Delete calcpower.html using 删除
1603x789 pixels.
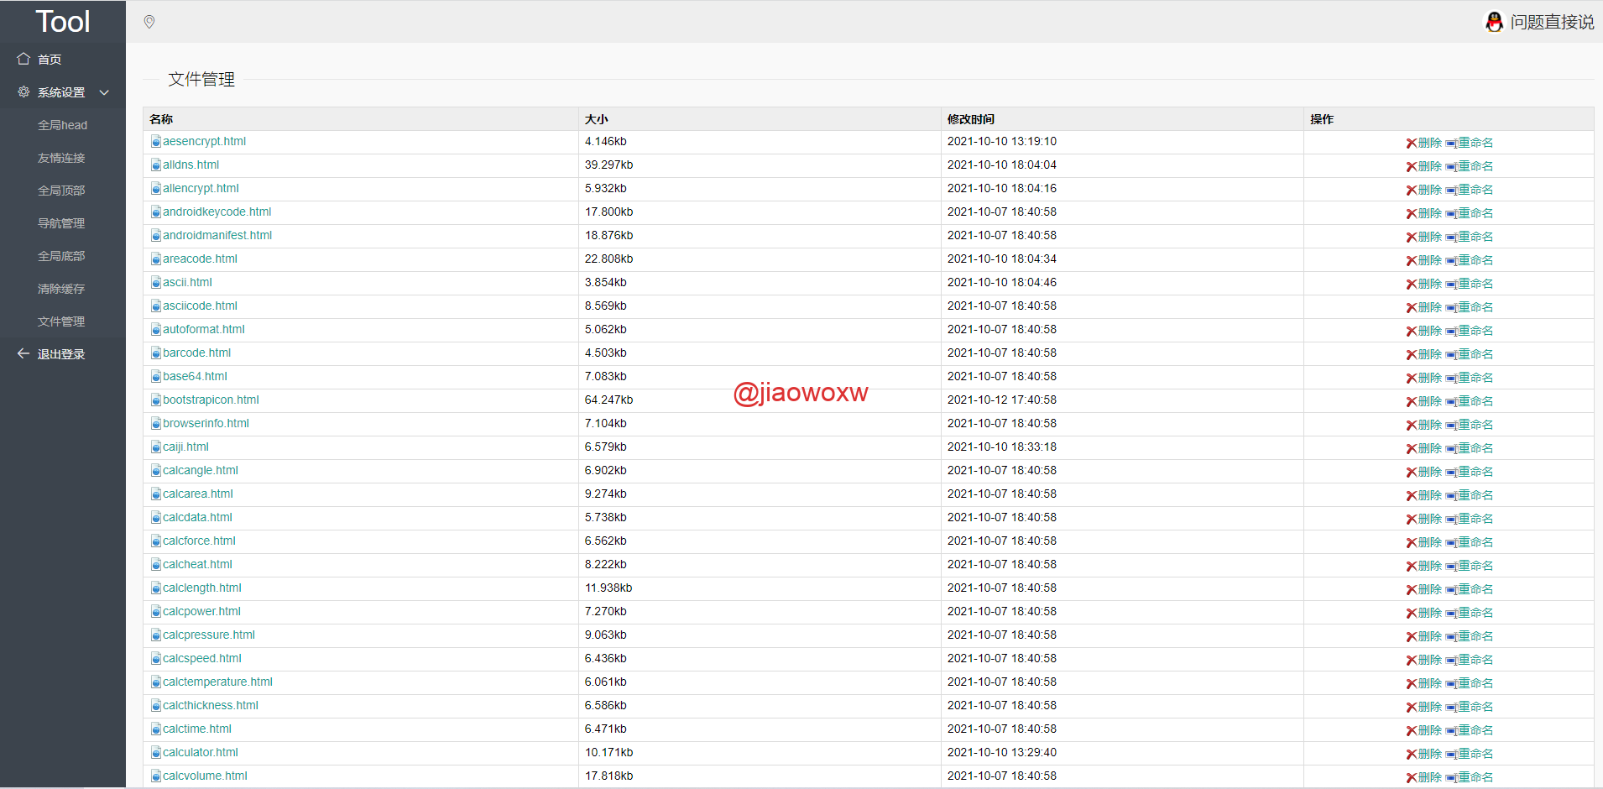point(1424,613)
